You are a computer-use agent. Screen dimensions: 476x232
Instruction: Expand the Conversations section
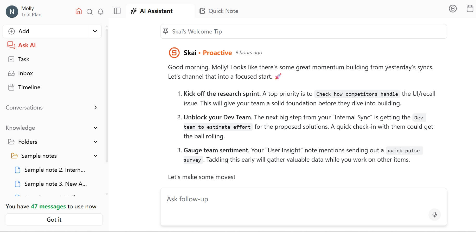click(95, 107)
